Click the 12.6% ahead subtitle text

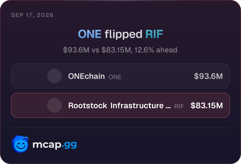(x=156, y=50)
